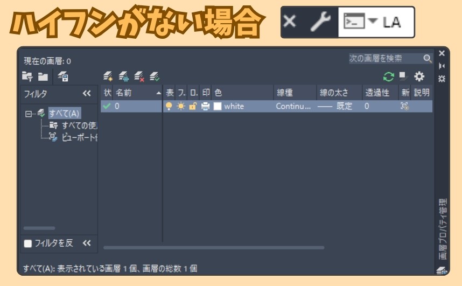The image size is (462, 286).
Task: Click the New Property Filter icon
Action: click(x=27, y=76)
